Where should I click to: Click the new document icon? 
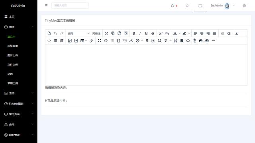(49, 33)
